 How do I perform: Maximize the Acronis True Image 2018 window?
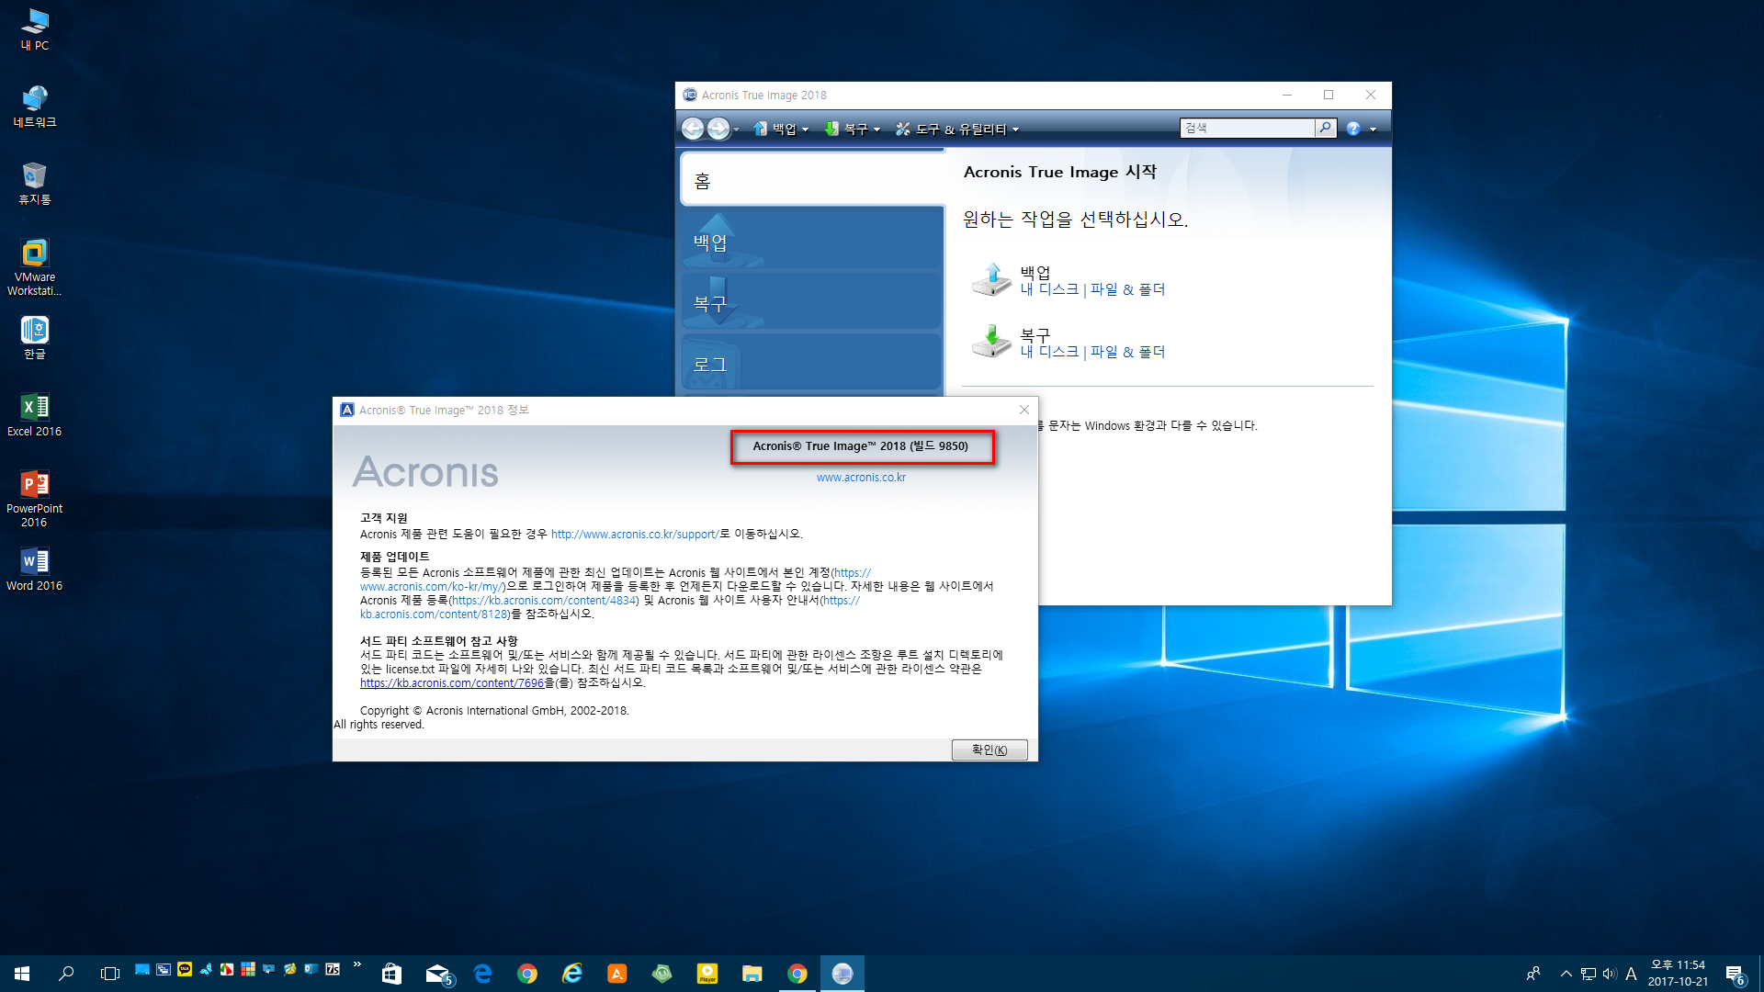point(1329,95)
